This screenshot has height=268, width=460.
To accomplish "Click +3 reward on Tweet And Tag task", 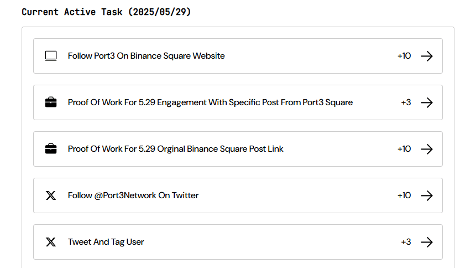I will [406, 242].
